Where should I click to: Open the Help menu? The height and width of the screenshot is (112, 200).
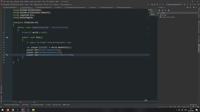pyautogui.click(x=57, y=2)
